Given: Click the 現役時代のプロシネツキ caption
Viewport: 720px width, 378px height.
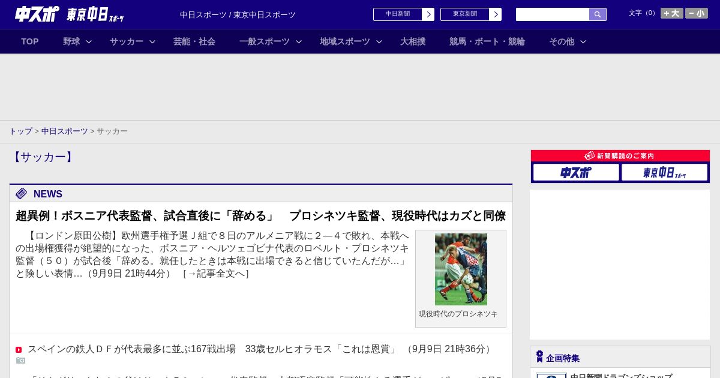Looking at the screenshot, I should click(x=458, y=314).
